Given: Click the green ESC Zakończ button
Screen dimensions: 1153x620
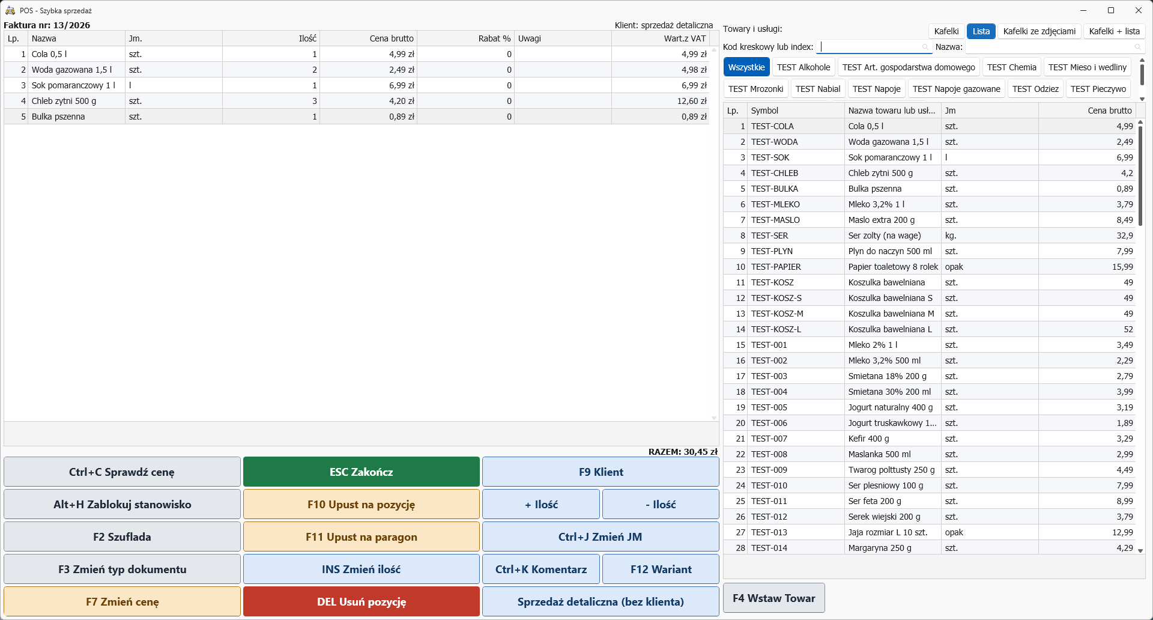Looking at the screenshot, I should (x=362, y=472).
